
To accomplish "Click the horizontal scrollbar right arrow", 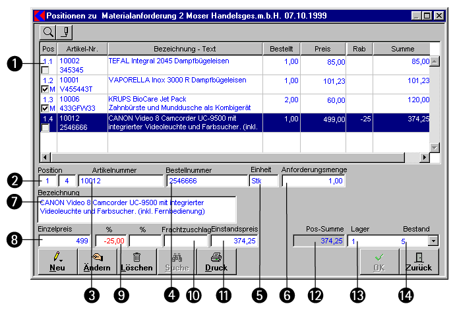I will click(x=424, y=158).
